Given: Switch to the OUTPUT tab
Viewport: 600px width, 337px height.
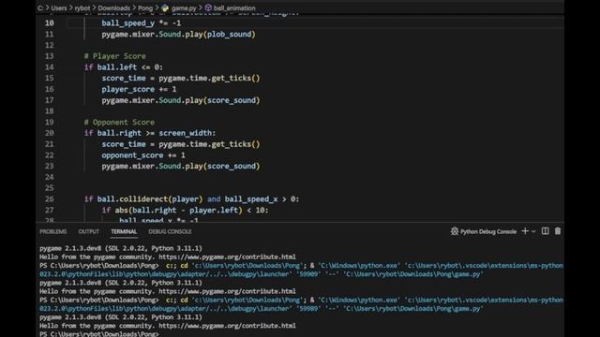Looking at the screenshot, I should coord(88,231).
